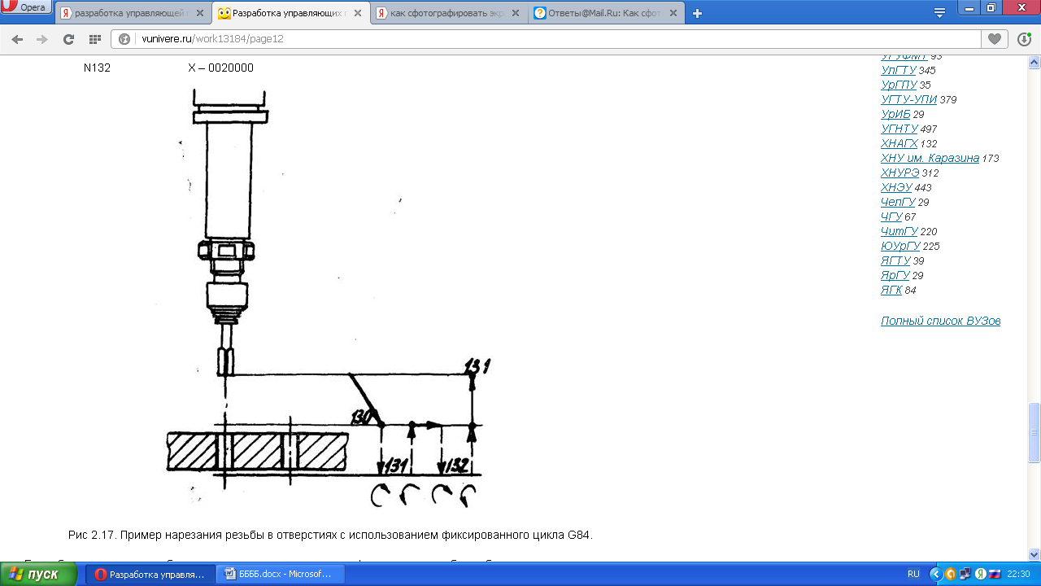Open the ЮУрГУ university link
The height and width of the screenshot is (586, 1041).
pos(900,247)
